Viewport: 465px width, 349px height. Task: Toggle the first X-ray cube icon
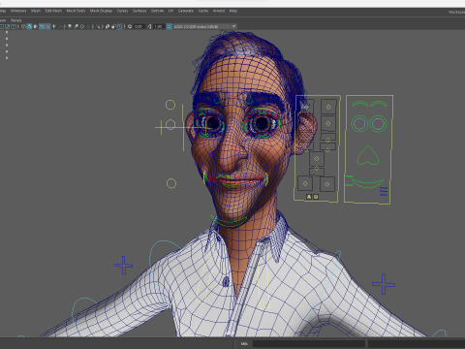[108, 26]
